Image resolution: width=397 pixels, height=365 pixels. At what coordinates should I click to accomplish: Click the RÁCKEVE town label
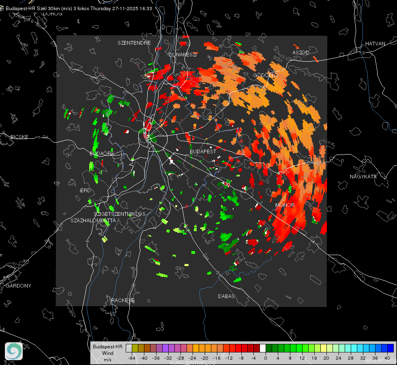(123, 301)
